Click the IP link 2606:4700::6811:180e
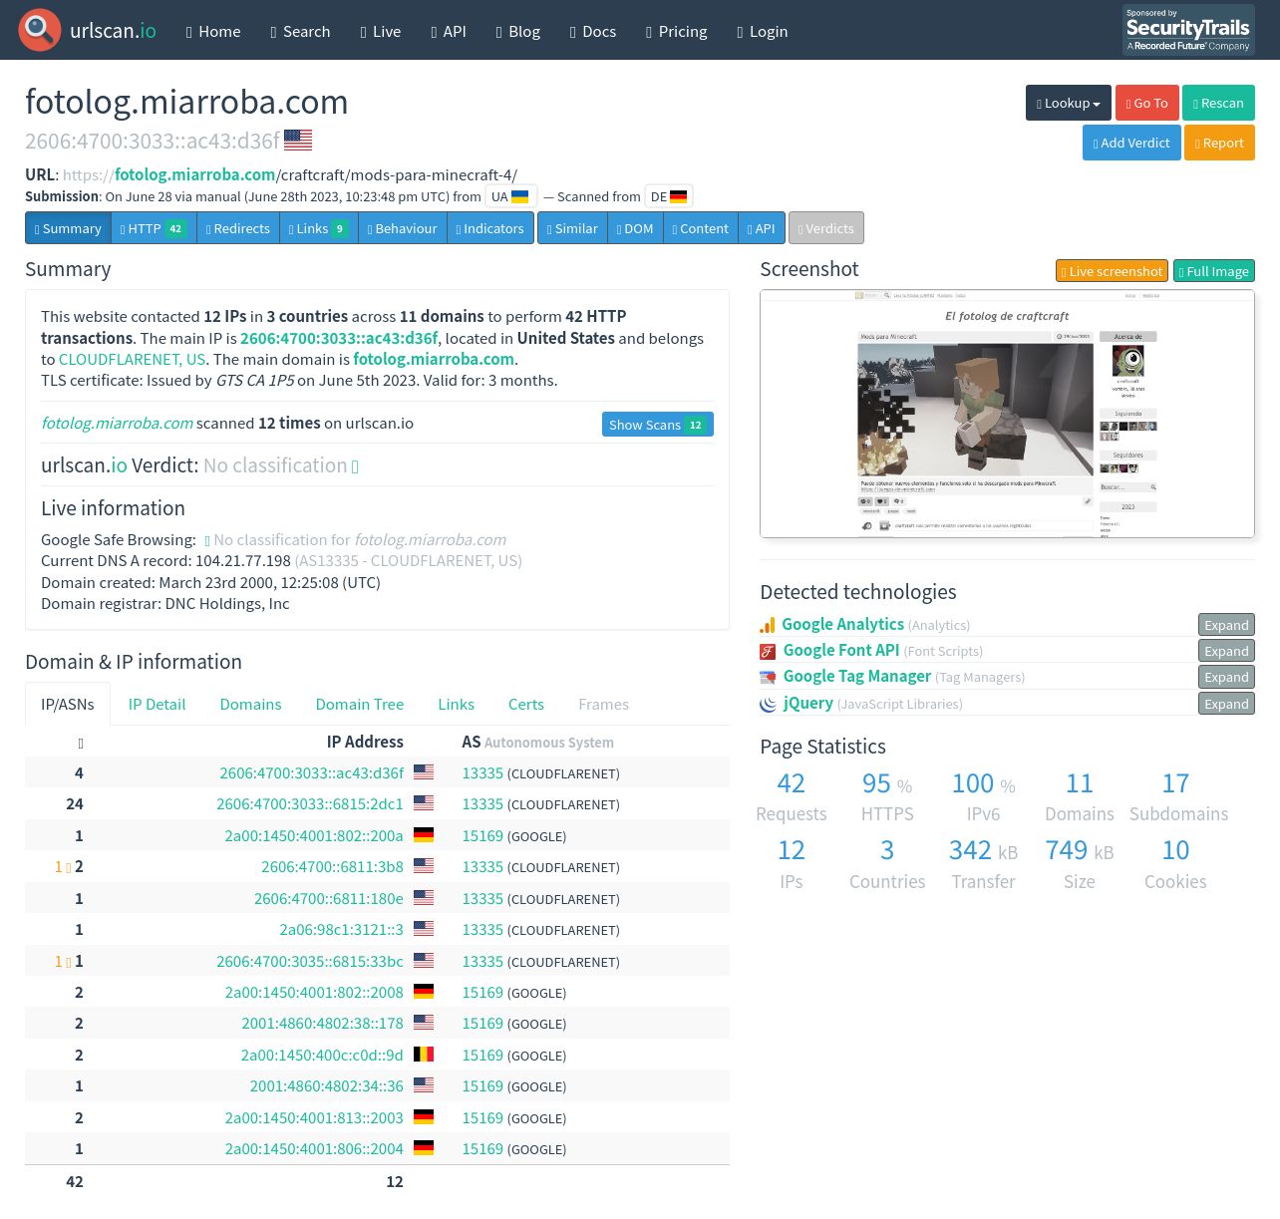This screenshot has height=1219, width=1280. coord(329,898)
